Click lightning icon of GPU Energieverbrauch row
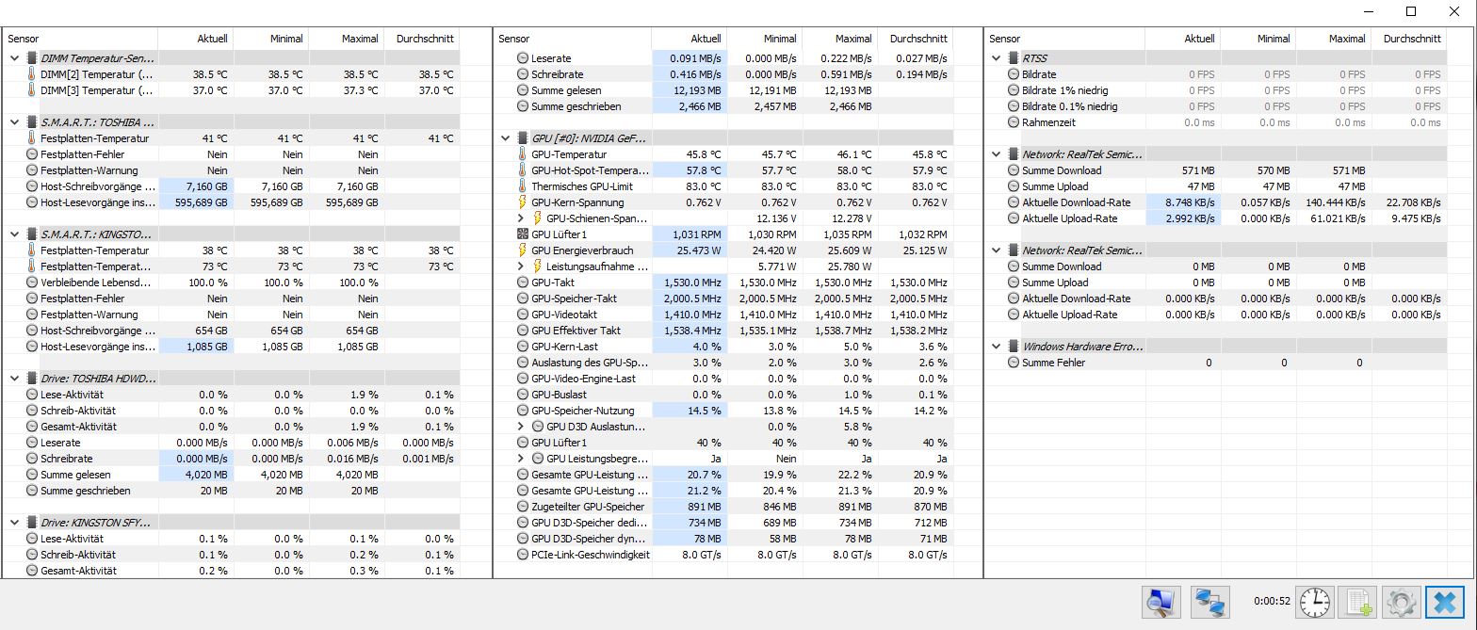The width and height of the screenshot is (1477, 630). (524, 250)
